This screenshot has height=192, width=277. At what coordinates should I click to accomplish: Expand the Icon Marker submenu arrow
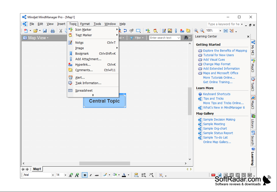point(117,29)
